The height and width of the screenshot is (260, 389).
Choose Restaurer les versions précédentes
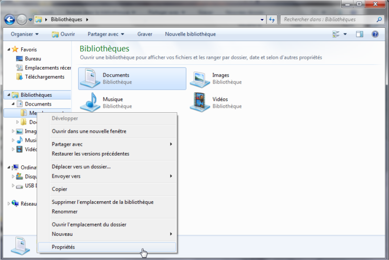click(x=107, y=153)
